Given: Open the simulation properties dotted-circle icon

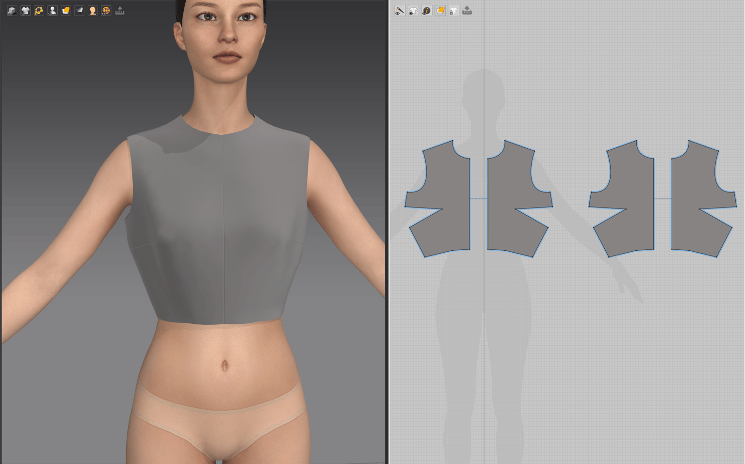Looking at the screenshot, I should pos(39,11).
